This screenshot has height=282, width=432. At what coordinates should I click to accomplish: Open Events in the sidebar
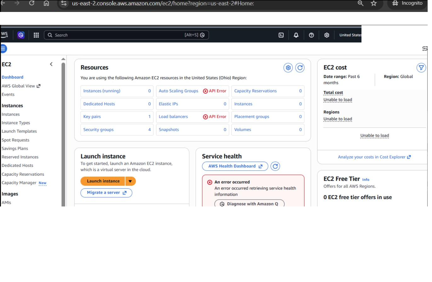coord(8,94)
